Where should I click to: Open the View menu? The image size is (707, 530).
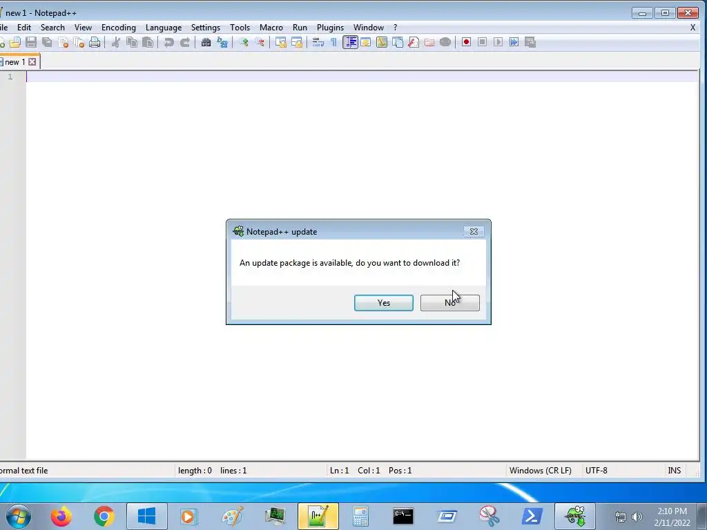point(83,28)
